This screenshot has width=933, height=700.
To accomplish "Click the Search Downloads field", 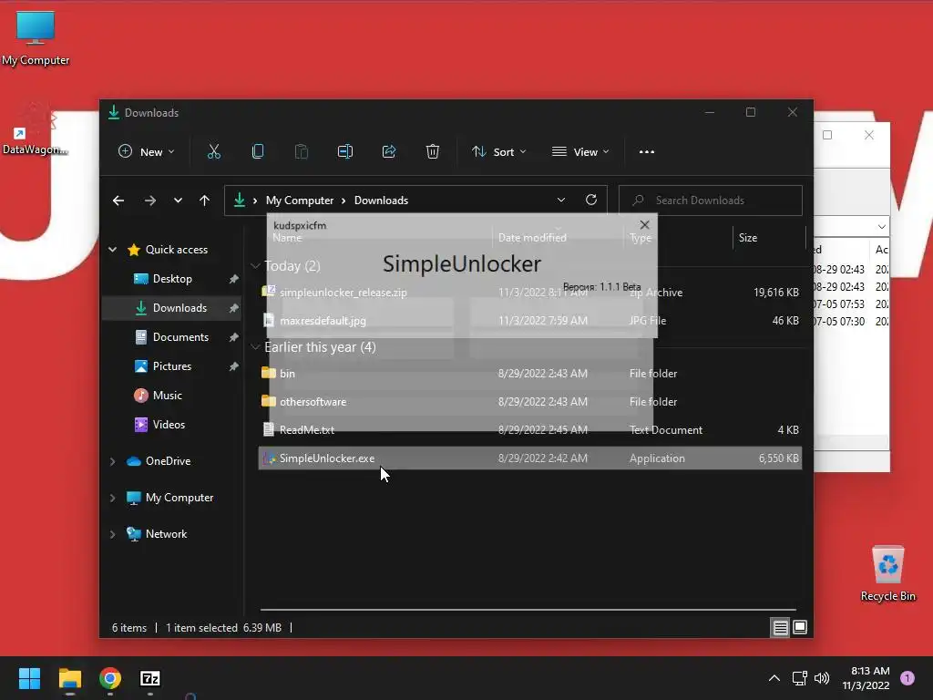I will point(711,200).
